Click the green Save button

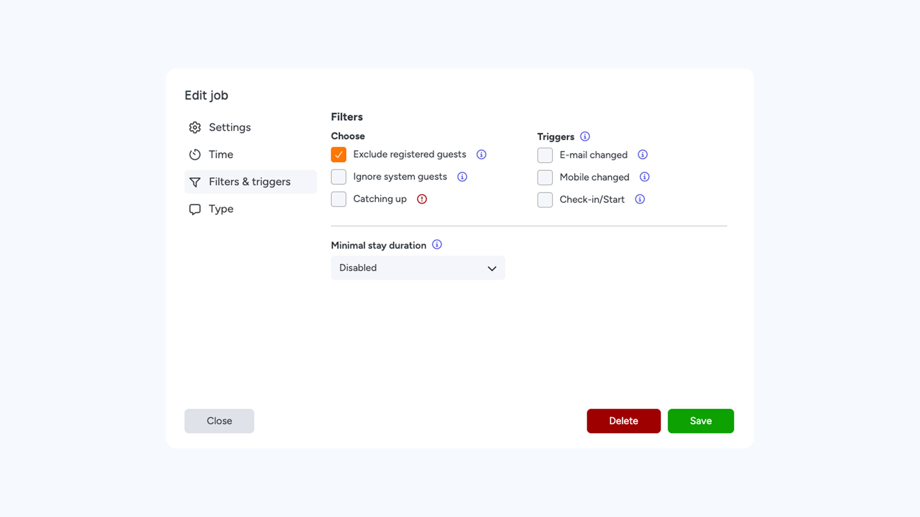tap(701, 421)
